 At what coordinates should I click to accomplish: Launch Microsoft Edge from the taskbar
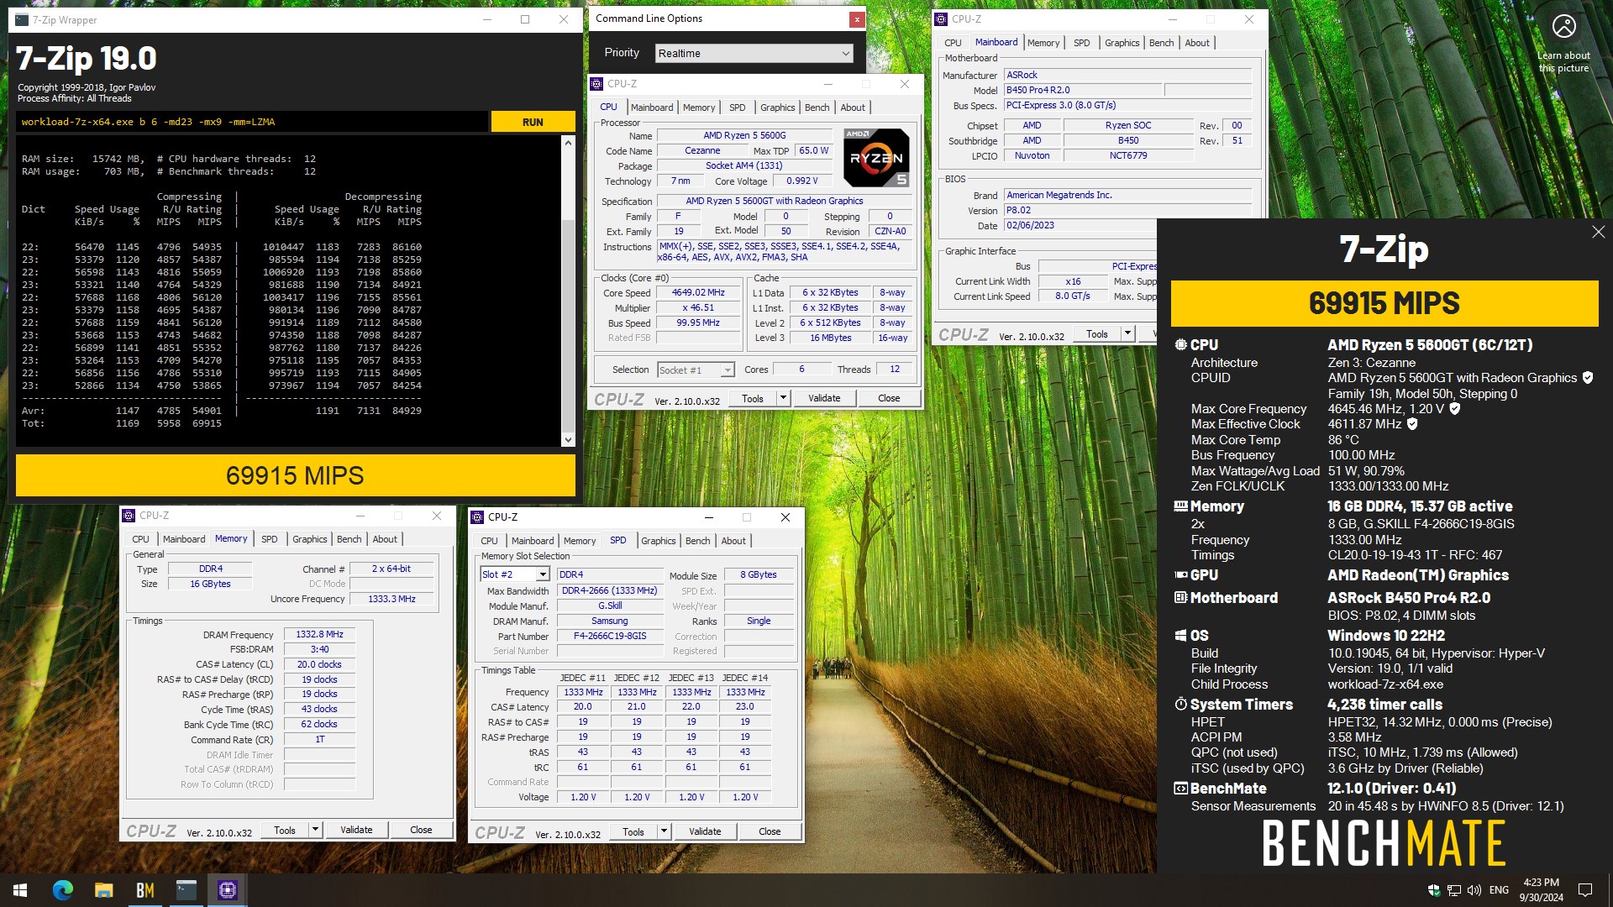pos(63,890)
